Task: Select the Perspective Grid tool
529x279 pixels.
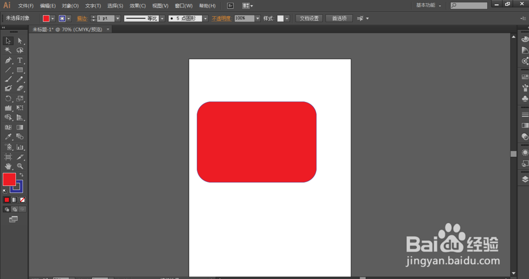Action: [20, 118]
